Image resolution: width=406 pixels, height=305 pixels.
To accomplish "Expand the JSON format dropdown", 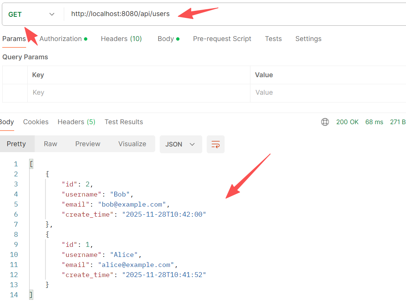I will (181, 144).
